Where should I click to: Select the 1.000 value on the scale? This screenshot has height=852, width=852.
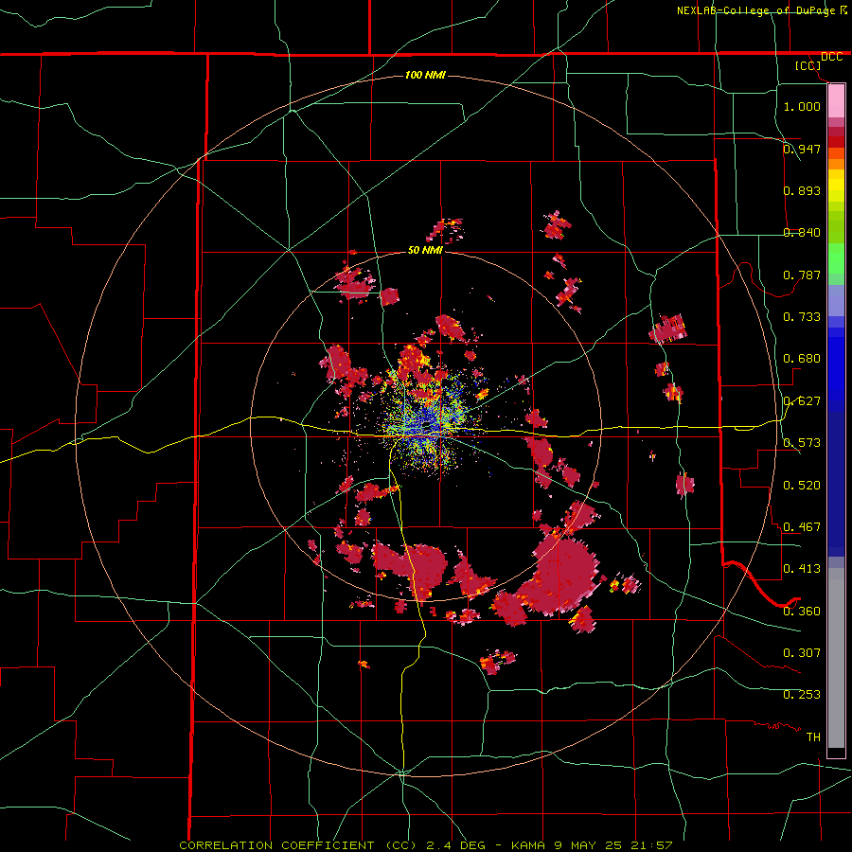(x=802, y=106)
